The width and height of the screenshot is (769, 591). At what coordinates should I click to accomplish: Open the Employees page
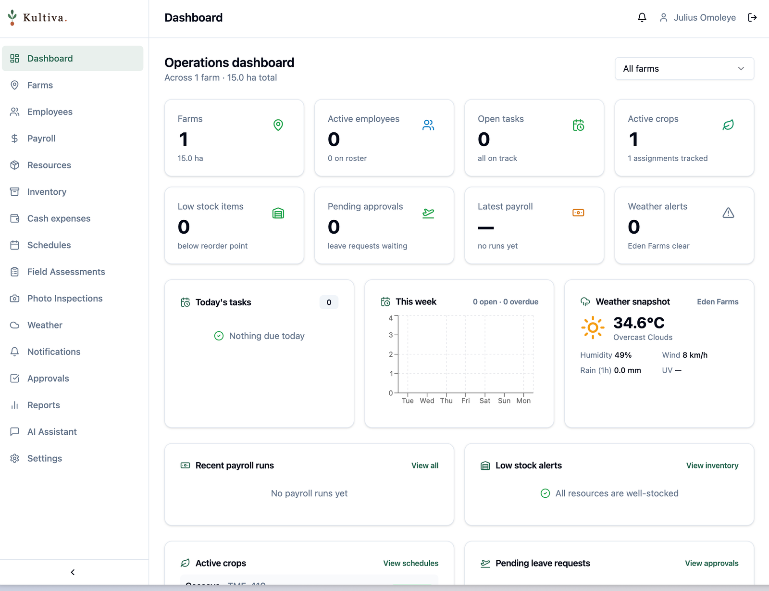click(x=73, y=112)
